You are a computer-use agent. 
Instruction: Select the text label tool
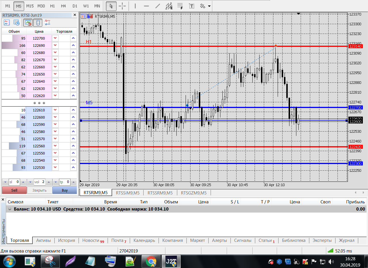pyautogui.click(x=191, y=6)
